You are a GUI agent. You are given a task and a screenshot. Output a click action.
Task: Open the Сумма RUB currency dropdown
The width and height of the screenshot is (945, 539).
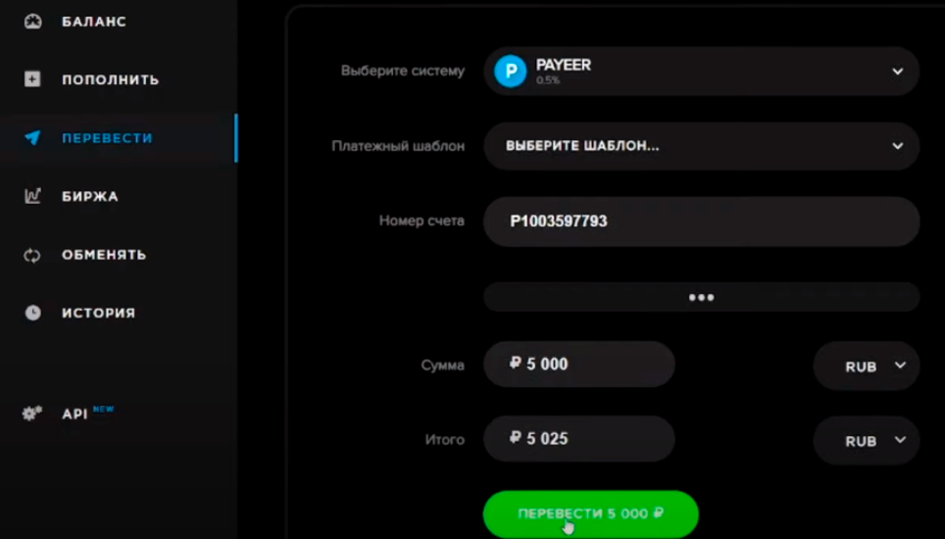(866, 367)
